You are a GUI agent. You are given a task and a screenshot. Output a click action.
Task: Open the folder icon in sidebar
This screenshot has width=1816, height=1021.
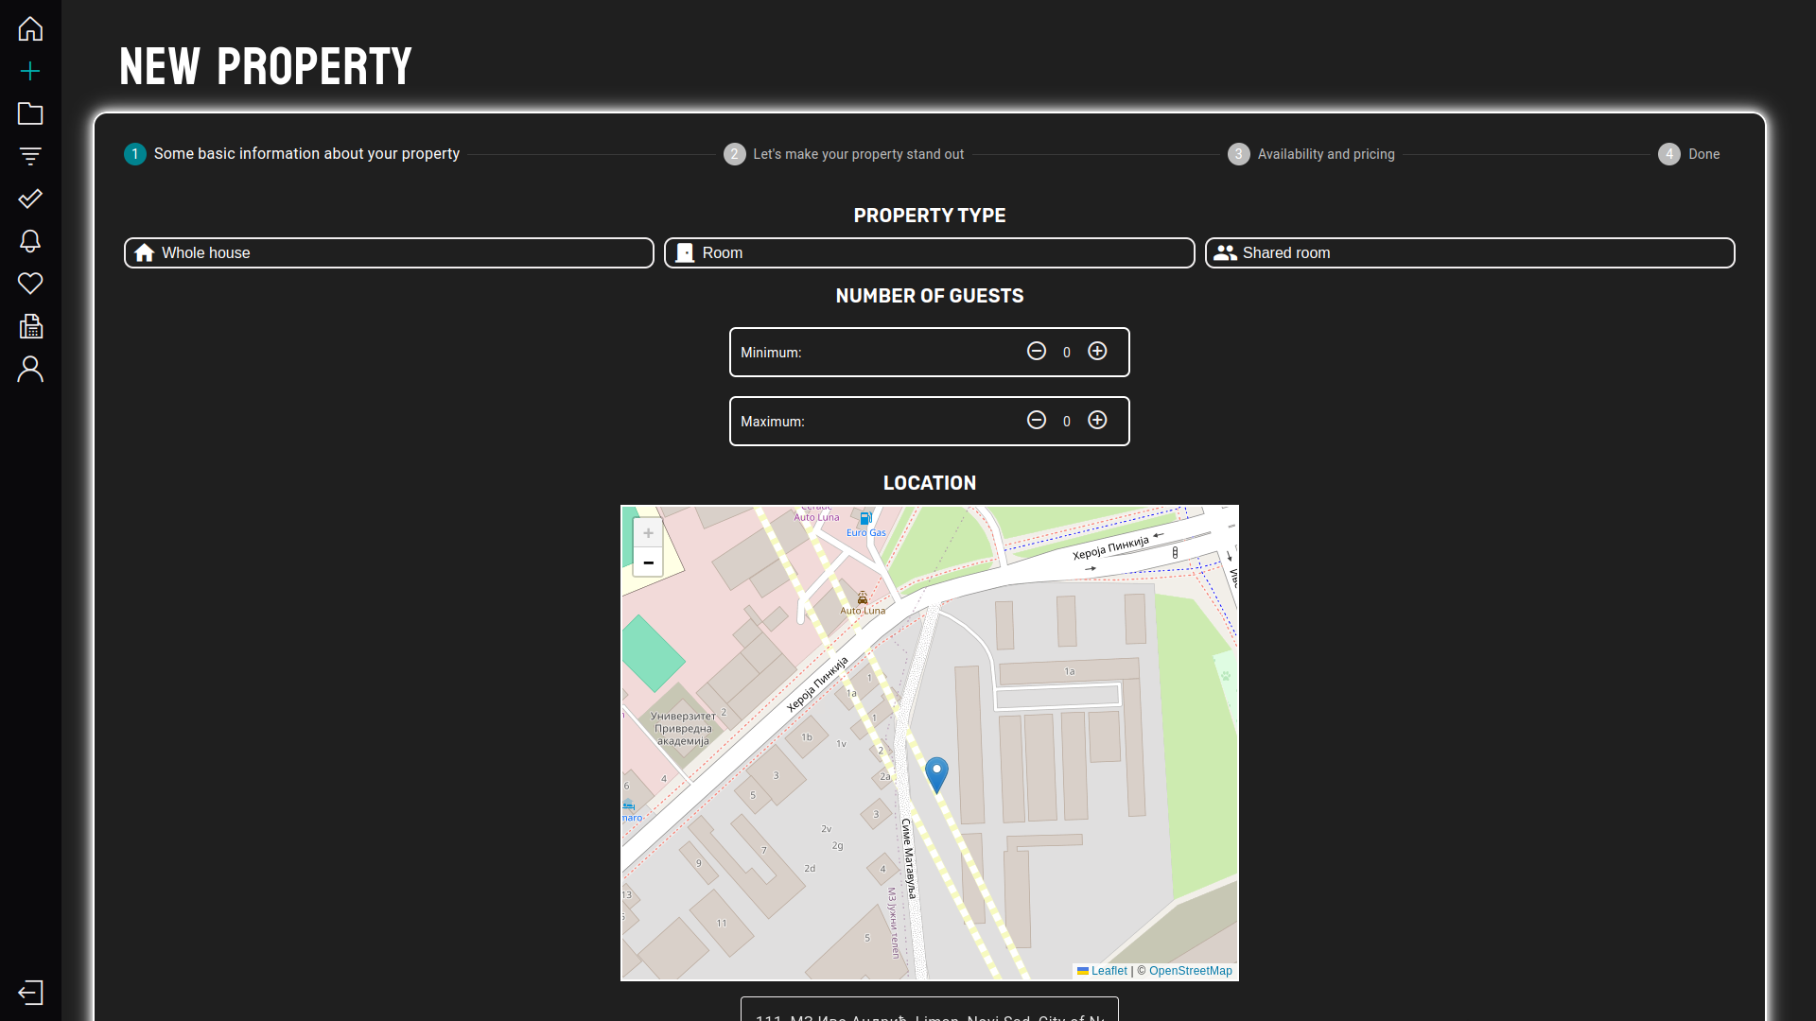coord(30,113)
